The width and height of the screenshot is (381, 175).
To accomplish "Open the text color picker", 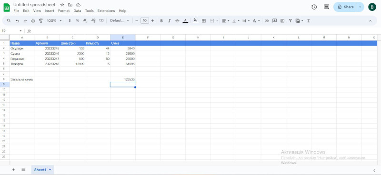I will pos(185,21).
